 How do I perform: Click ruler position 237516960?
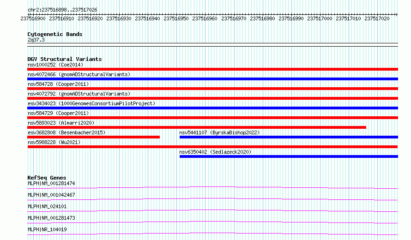tap(205, 18)
